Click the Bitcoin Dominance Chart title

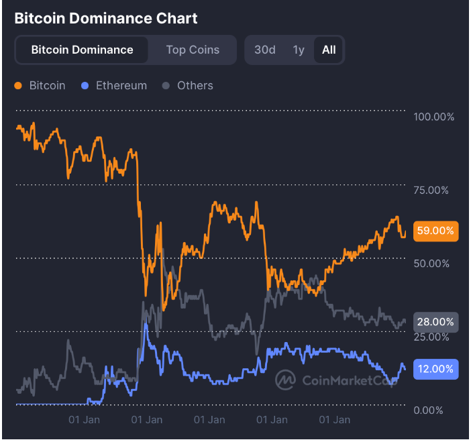pyautogui.click(x=106, y=18)
